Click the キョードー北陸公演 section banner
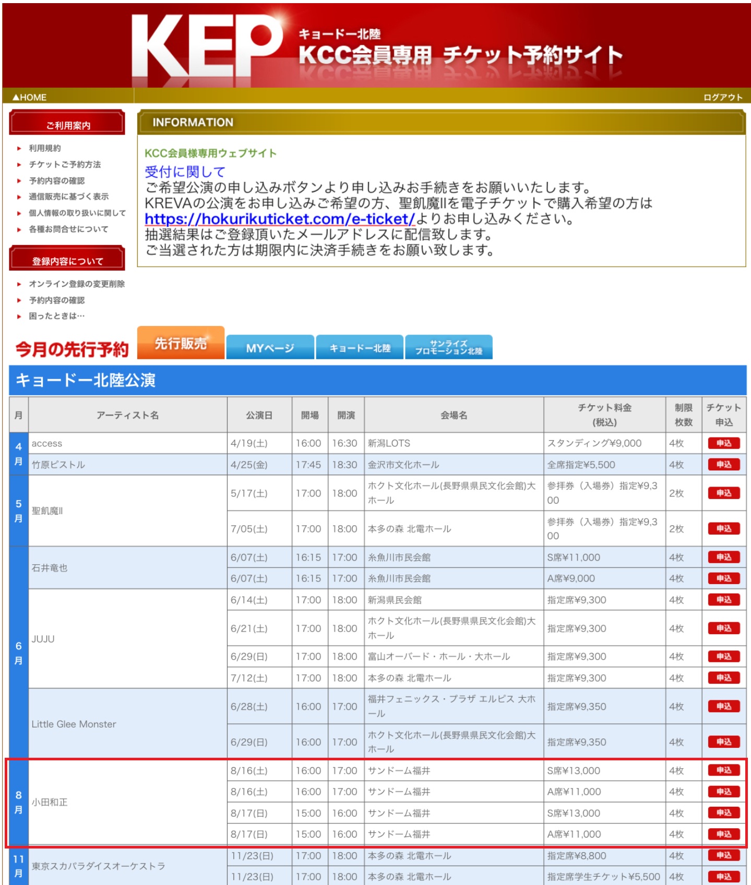 (x=378, y=380)
